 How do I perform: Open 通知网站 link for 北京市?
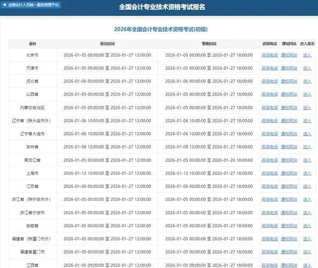point(289,55)
